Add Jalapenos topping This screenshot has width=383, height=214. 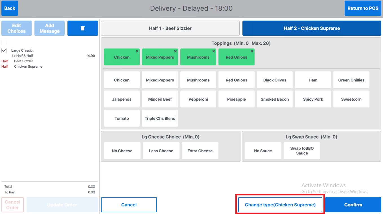(122, 99)
